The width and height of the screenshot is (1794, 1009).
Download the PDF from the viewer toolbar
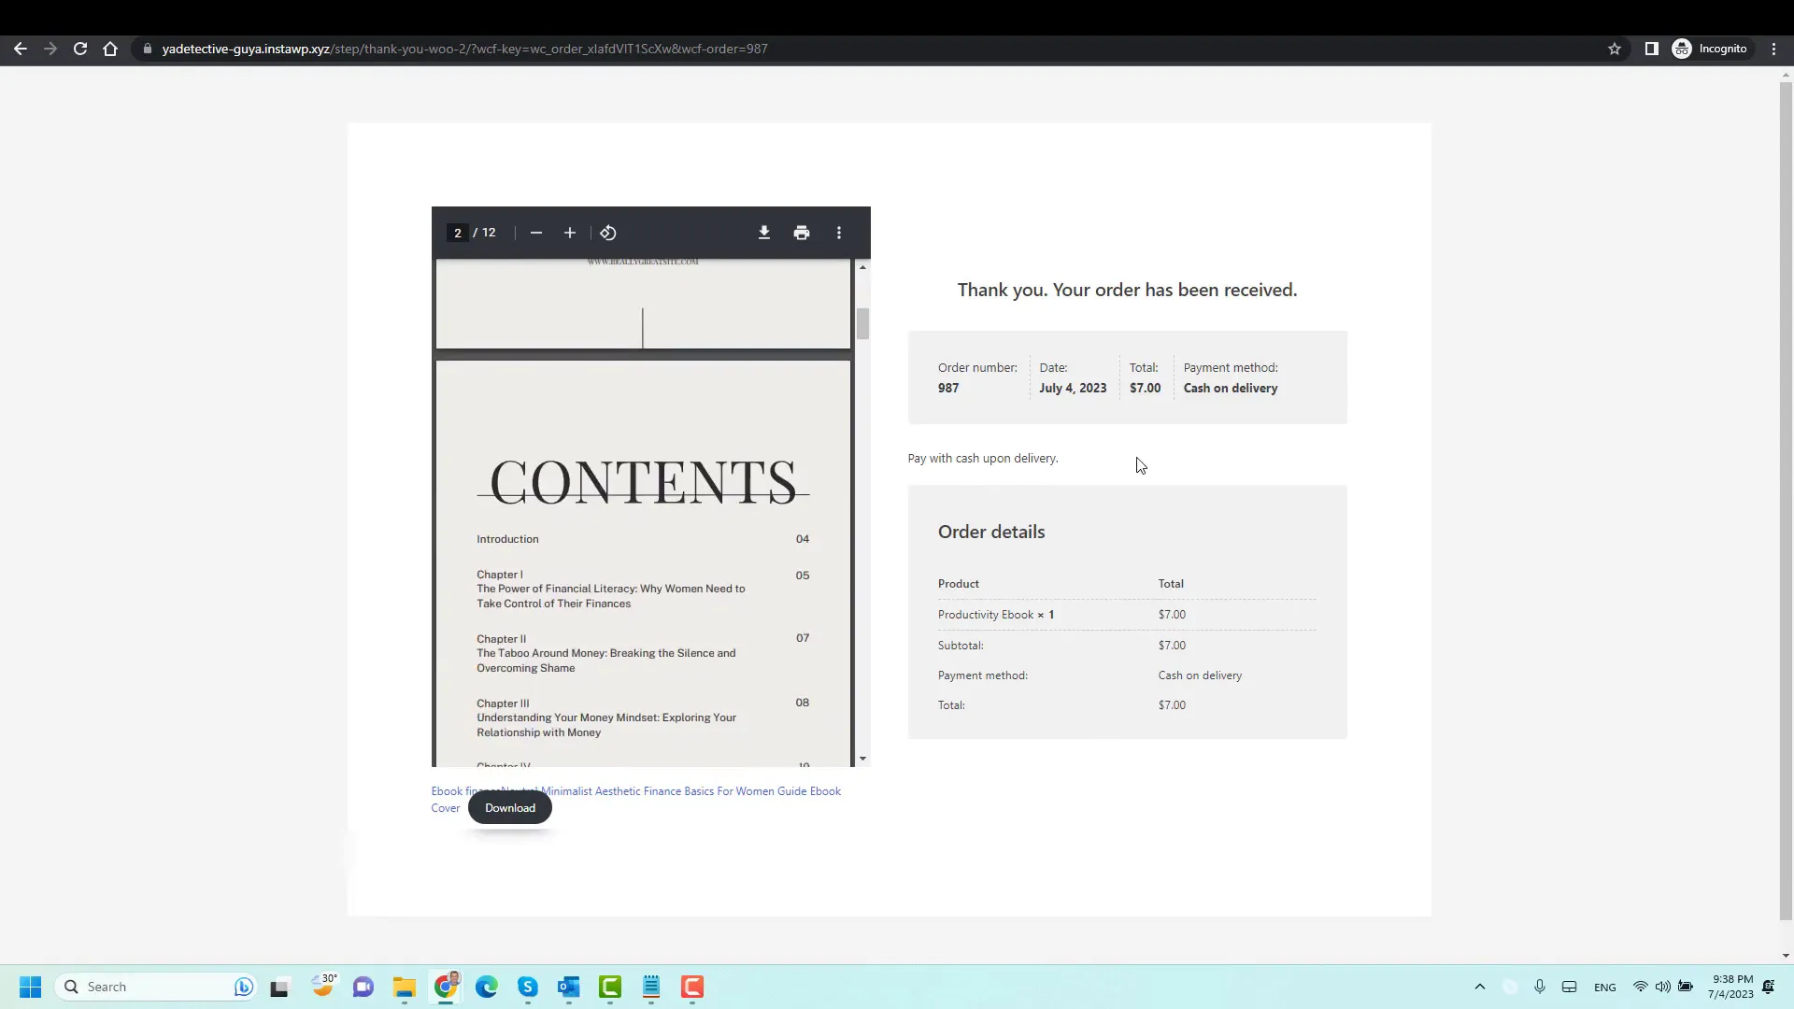pyautogui.click(x=763, y=233)
